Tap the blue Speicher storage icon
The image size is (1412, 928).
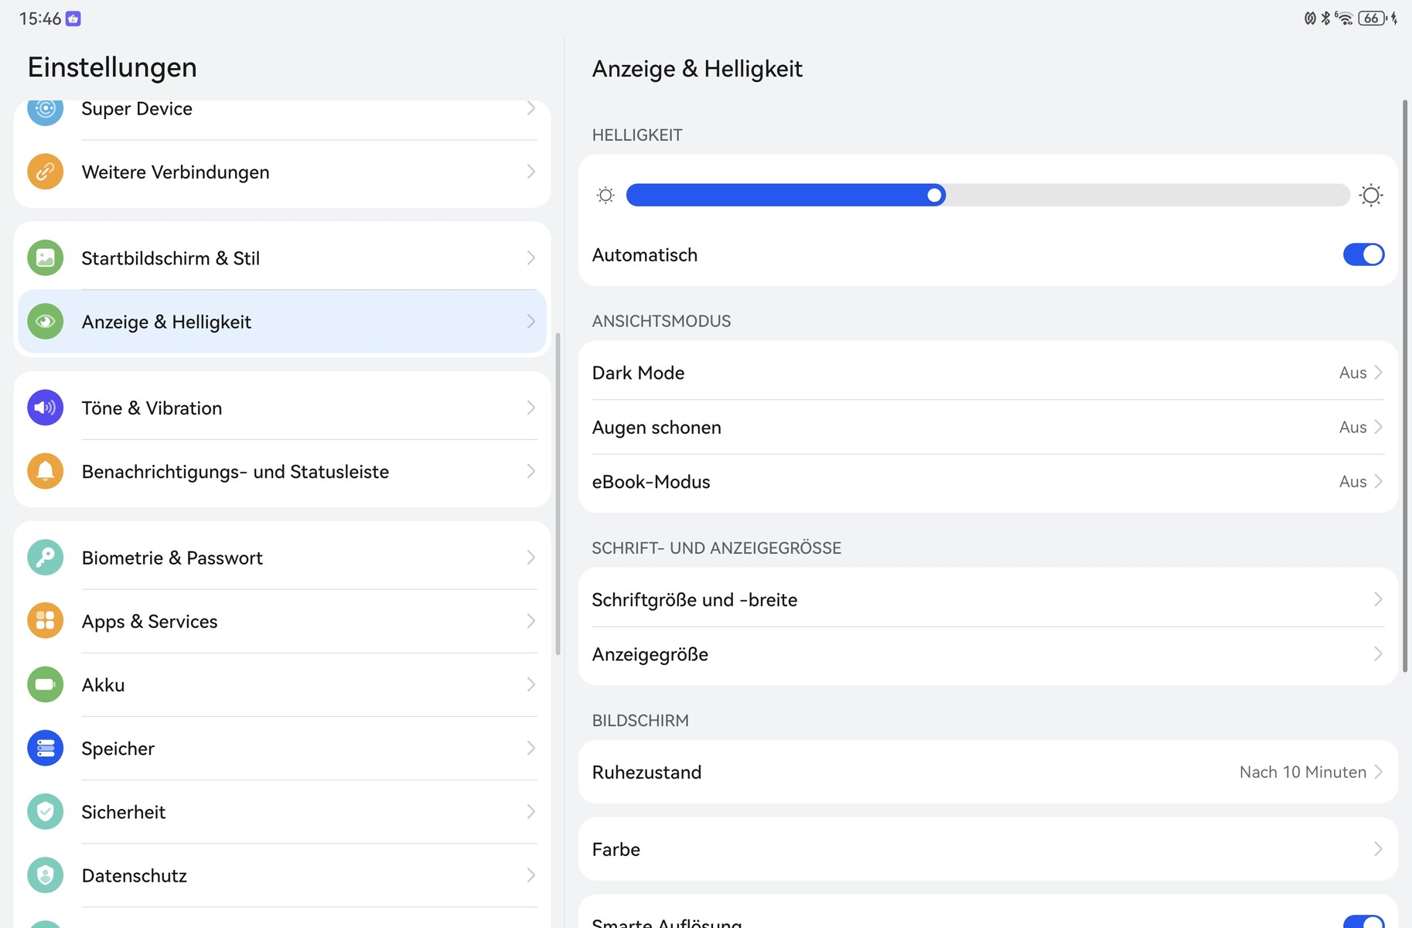coord(45,748)
